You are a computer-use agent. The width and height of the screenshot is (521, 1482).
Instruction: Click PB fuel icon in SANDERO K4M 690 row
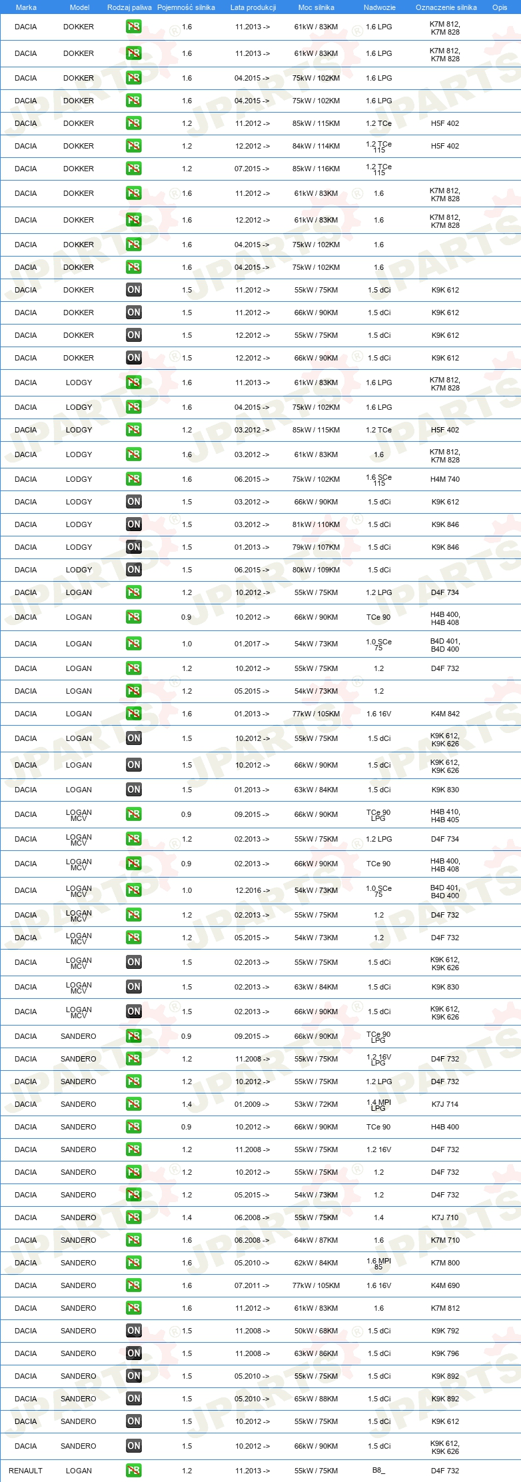[133, 1285]
